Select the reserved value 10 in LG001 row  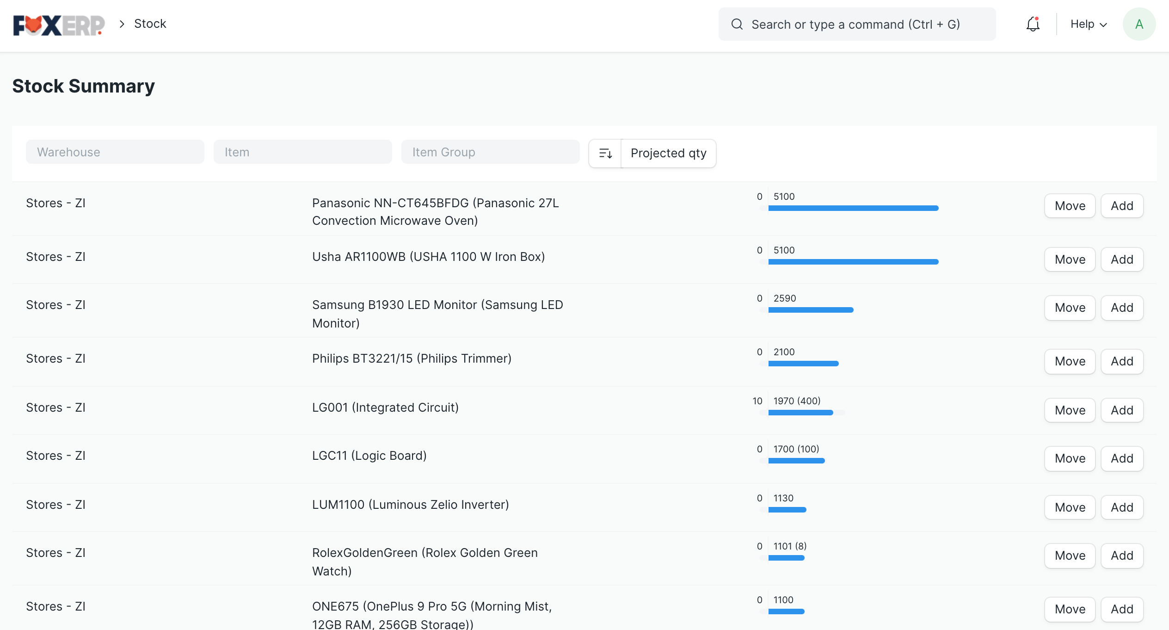click(x=757, y=401)
